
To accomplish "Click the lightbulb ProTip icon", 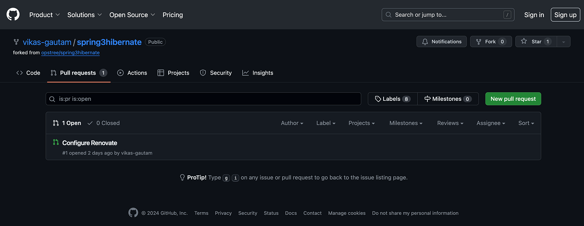I will click(182, 177).
